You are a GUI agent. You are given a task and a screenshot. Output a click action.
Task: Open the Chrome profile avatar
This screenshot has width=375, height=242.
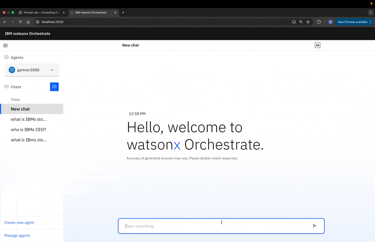coord(330,22)
